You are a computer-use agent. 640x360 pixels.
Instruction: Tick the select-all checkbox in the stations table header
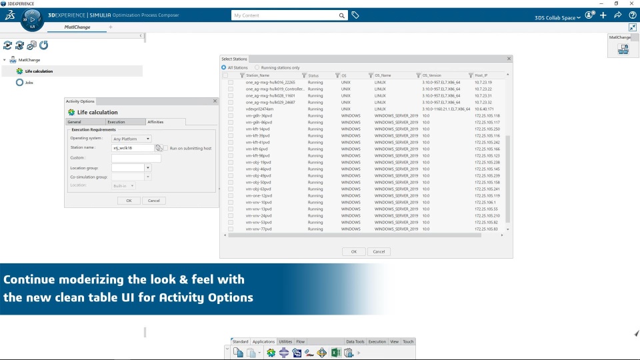pos(225,75)
